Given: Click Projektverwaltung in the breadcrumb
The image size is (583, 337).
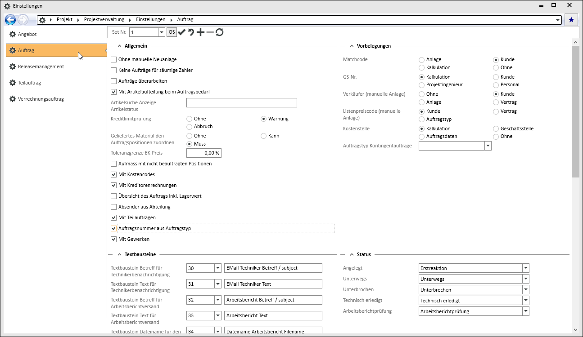Looking at the screenshot, I should (x=104, y=20).
